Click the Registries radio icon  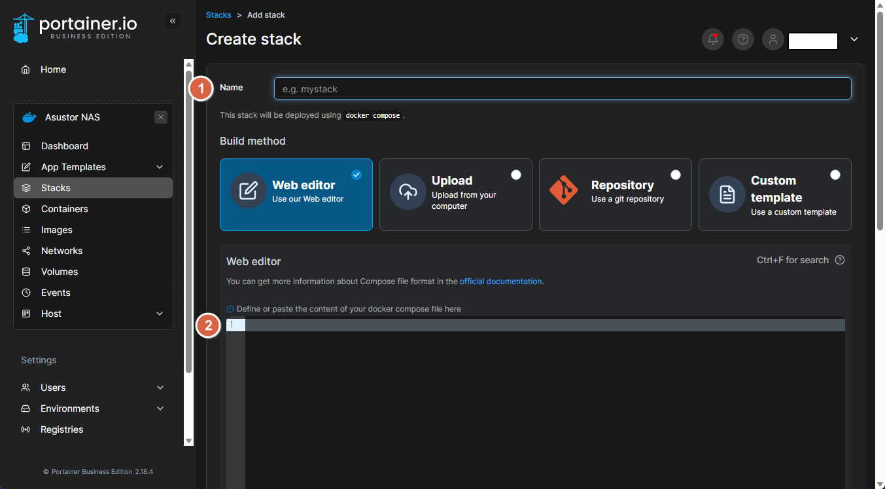(26, 429)
